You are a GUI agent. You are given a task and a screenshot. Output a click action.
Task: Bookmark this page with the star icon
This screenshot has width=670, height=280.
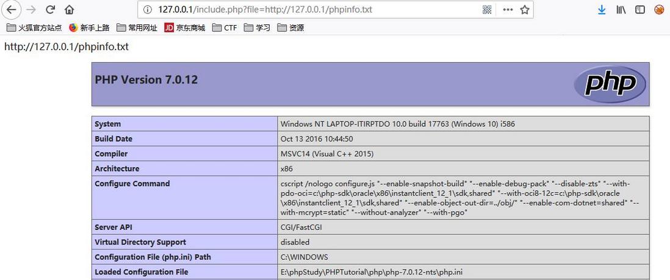(525, 9)
